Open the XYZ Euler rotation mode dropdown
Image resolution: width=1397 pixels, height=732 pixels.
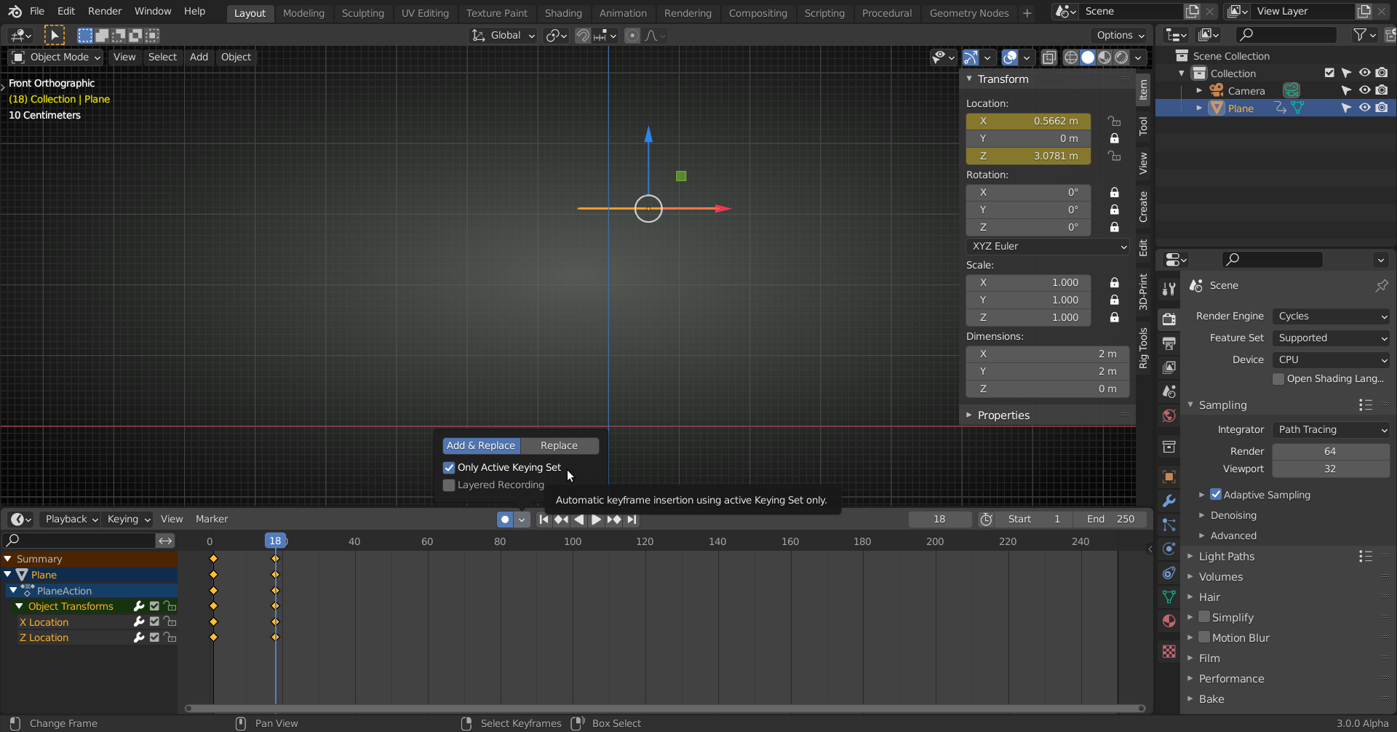coord(1048,247)
